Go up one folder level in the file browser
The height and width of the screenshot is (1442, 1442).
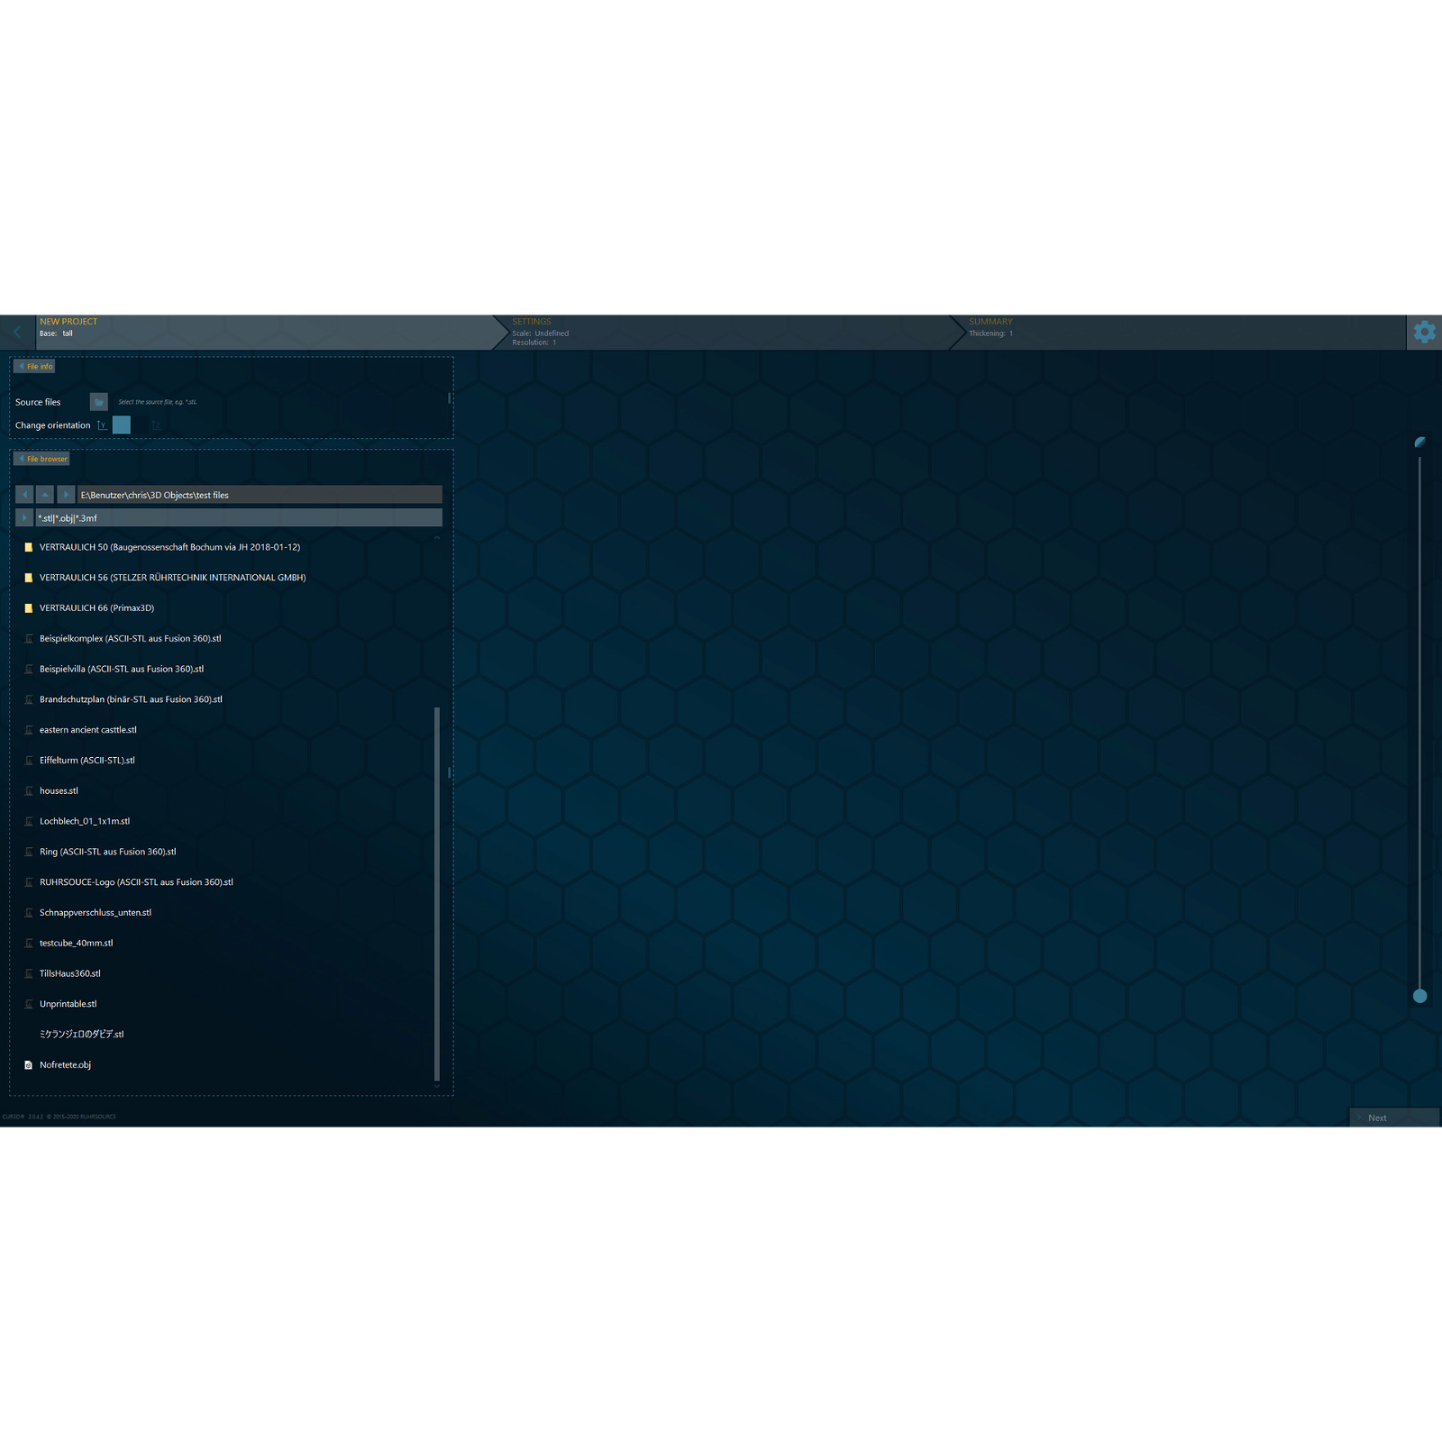[44, 494]
